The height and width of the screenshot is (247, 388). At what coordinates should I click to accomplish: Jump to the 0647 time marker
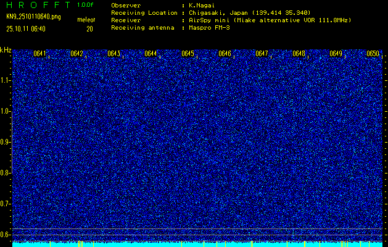click(x=262, y=54)
